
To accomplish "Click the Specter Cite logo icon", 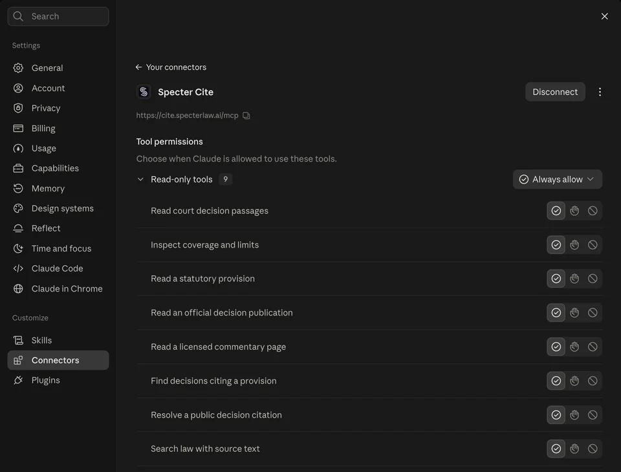I will point(144,92).
